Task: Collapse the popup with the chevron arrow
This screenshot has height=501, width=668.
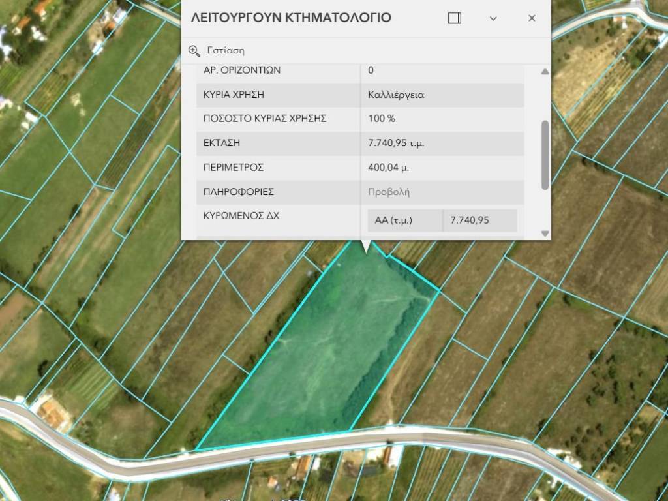Action: (493, 18)
